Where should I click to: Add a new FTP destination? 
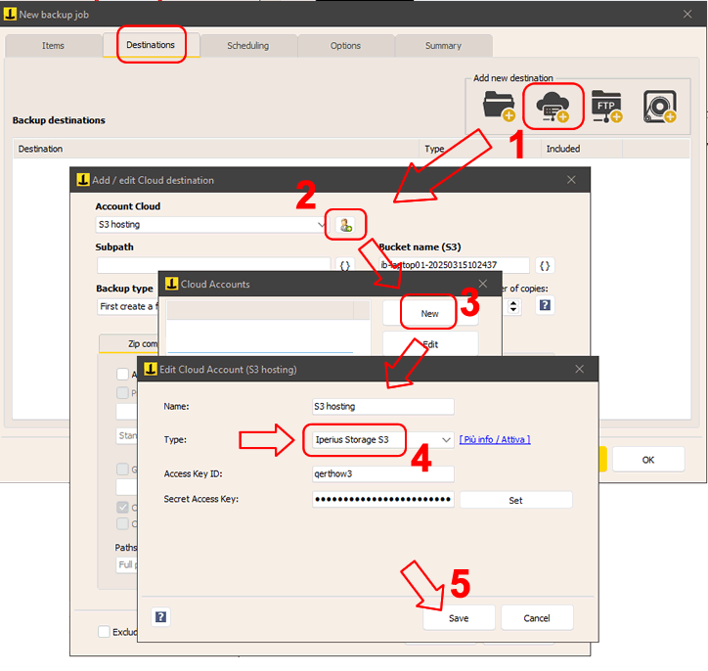[x=606, y=107]
